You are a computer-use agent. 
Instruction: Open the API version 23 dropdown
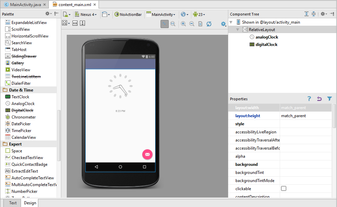(x=199, y=15)
